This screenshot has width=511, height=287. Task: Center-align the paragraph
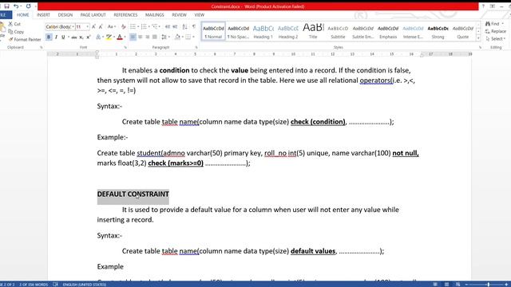pos(141,37)
